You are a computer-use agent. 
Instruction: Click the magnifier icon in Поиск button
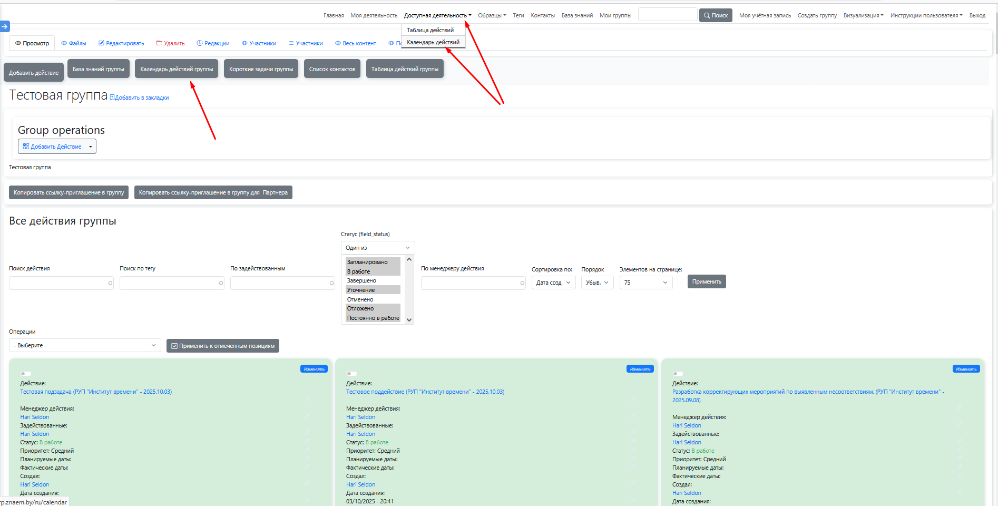707,15
